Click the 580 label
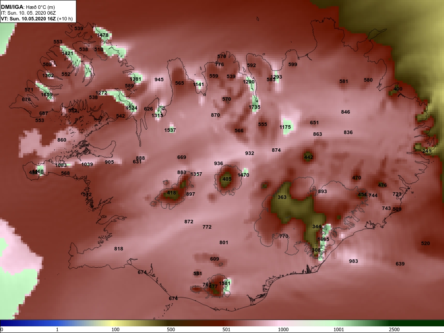444x333 pixels. point(368,80)
